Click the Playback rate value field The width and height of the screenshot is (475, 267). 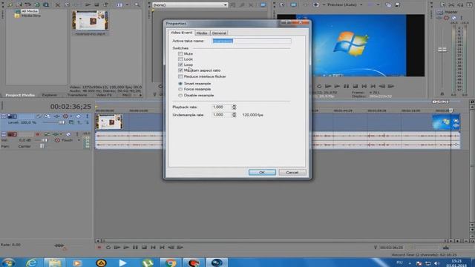222,107
